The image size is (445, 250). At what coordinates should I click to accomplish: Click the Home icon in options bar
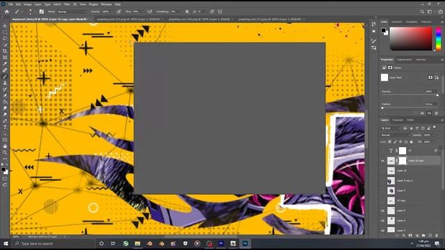[x=7, y=12]
